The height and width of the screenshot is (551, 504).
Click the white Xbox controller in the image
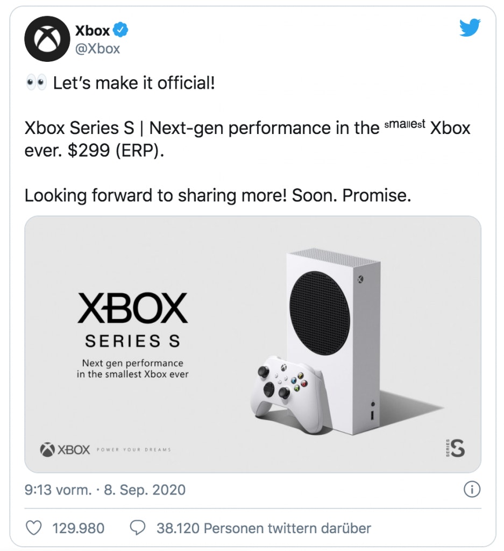(x=285, y=392)
